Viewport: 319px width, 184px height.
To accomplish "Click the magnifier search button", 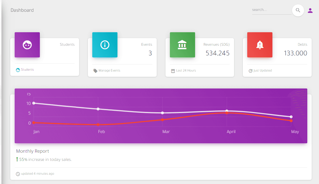I will tap(298, 11).
